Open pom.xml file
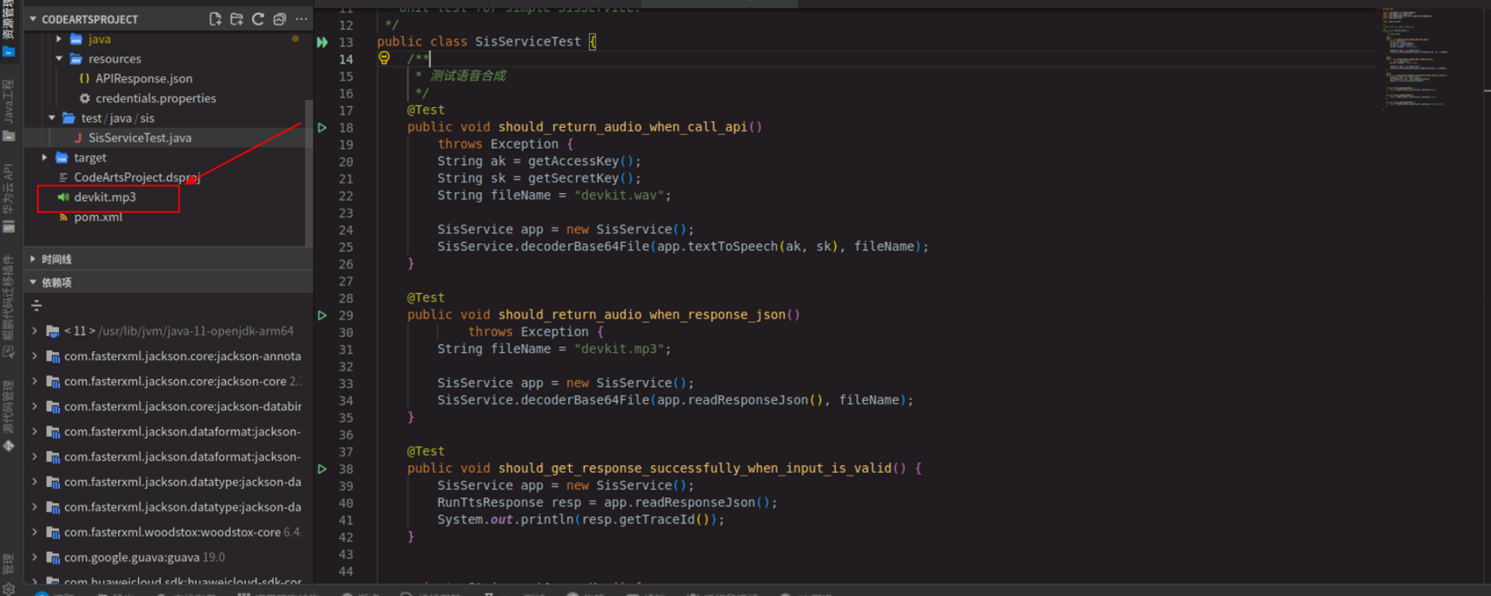The width and height of the screenshot is (1491, 596). coord(98,218)
